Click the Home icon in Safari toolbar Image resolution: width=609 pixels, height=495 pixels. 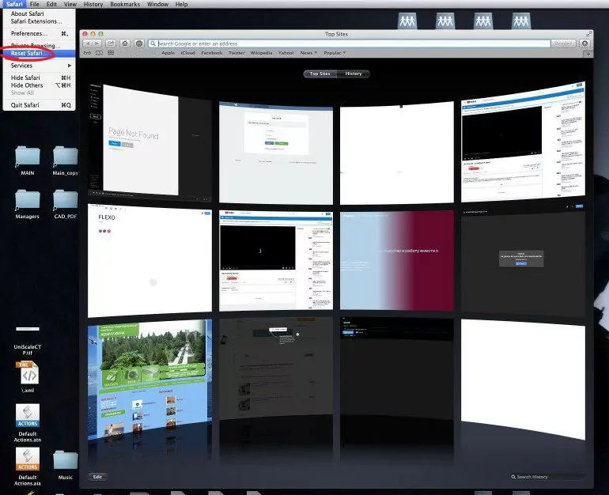tap(125, 43)
